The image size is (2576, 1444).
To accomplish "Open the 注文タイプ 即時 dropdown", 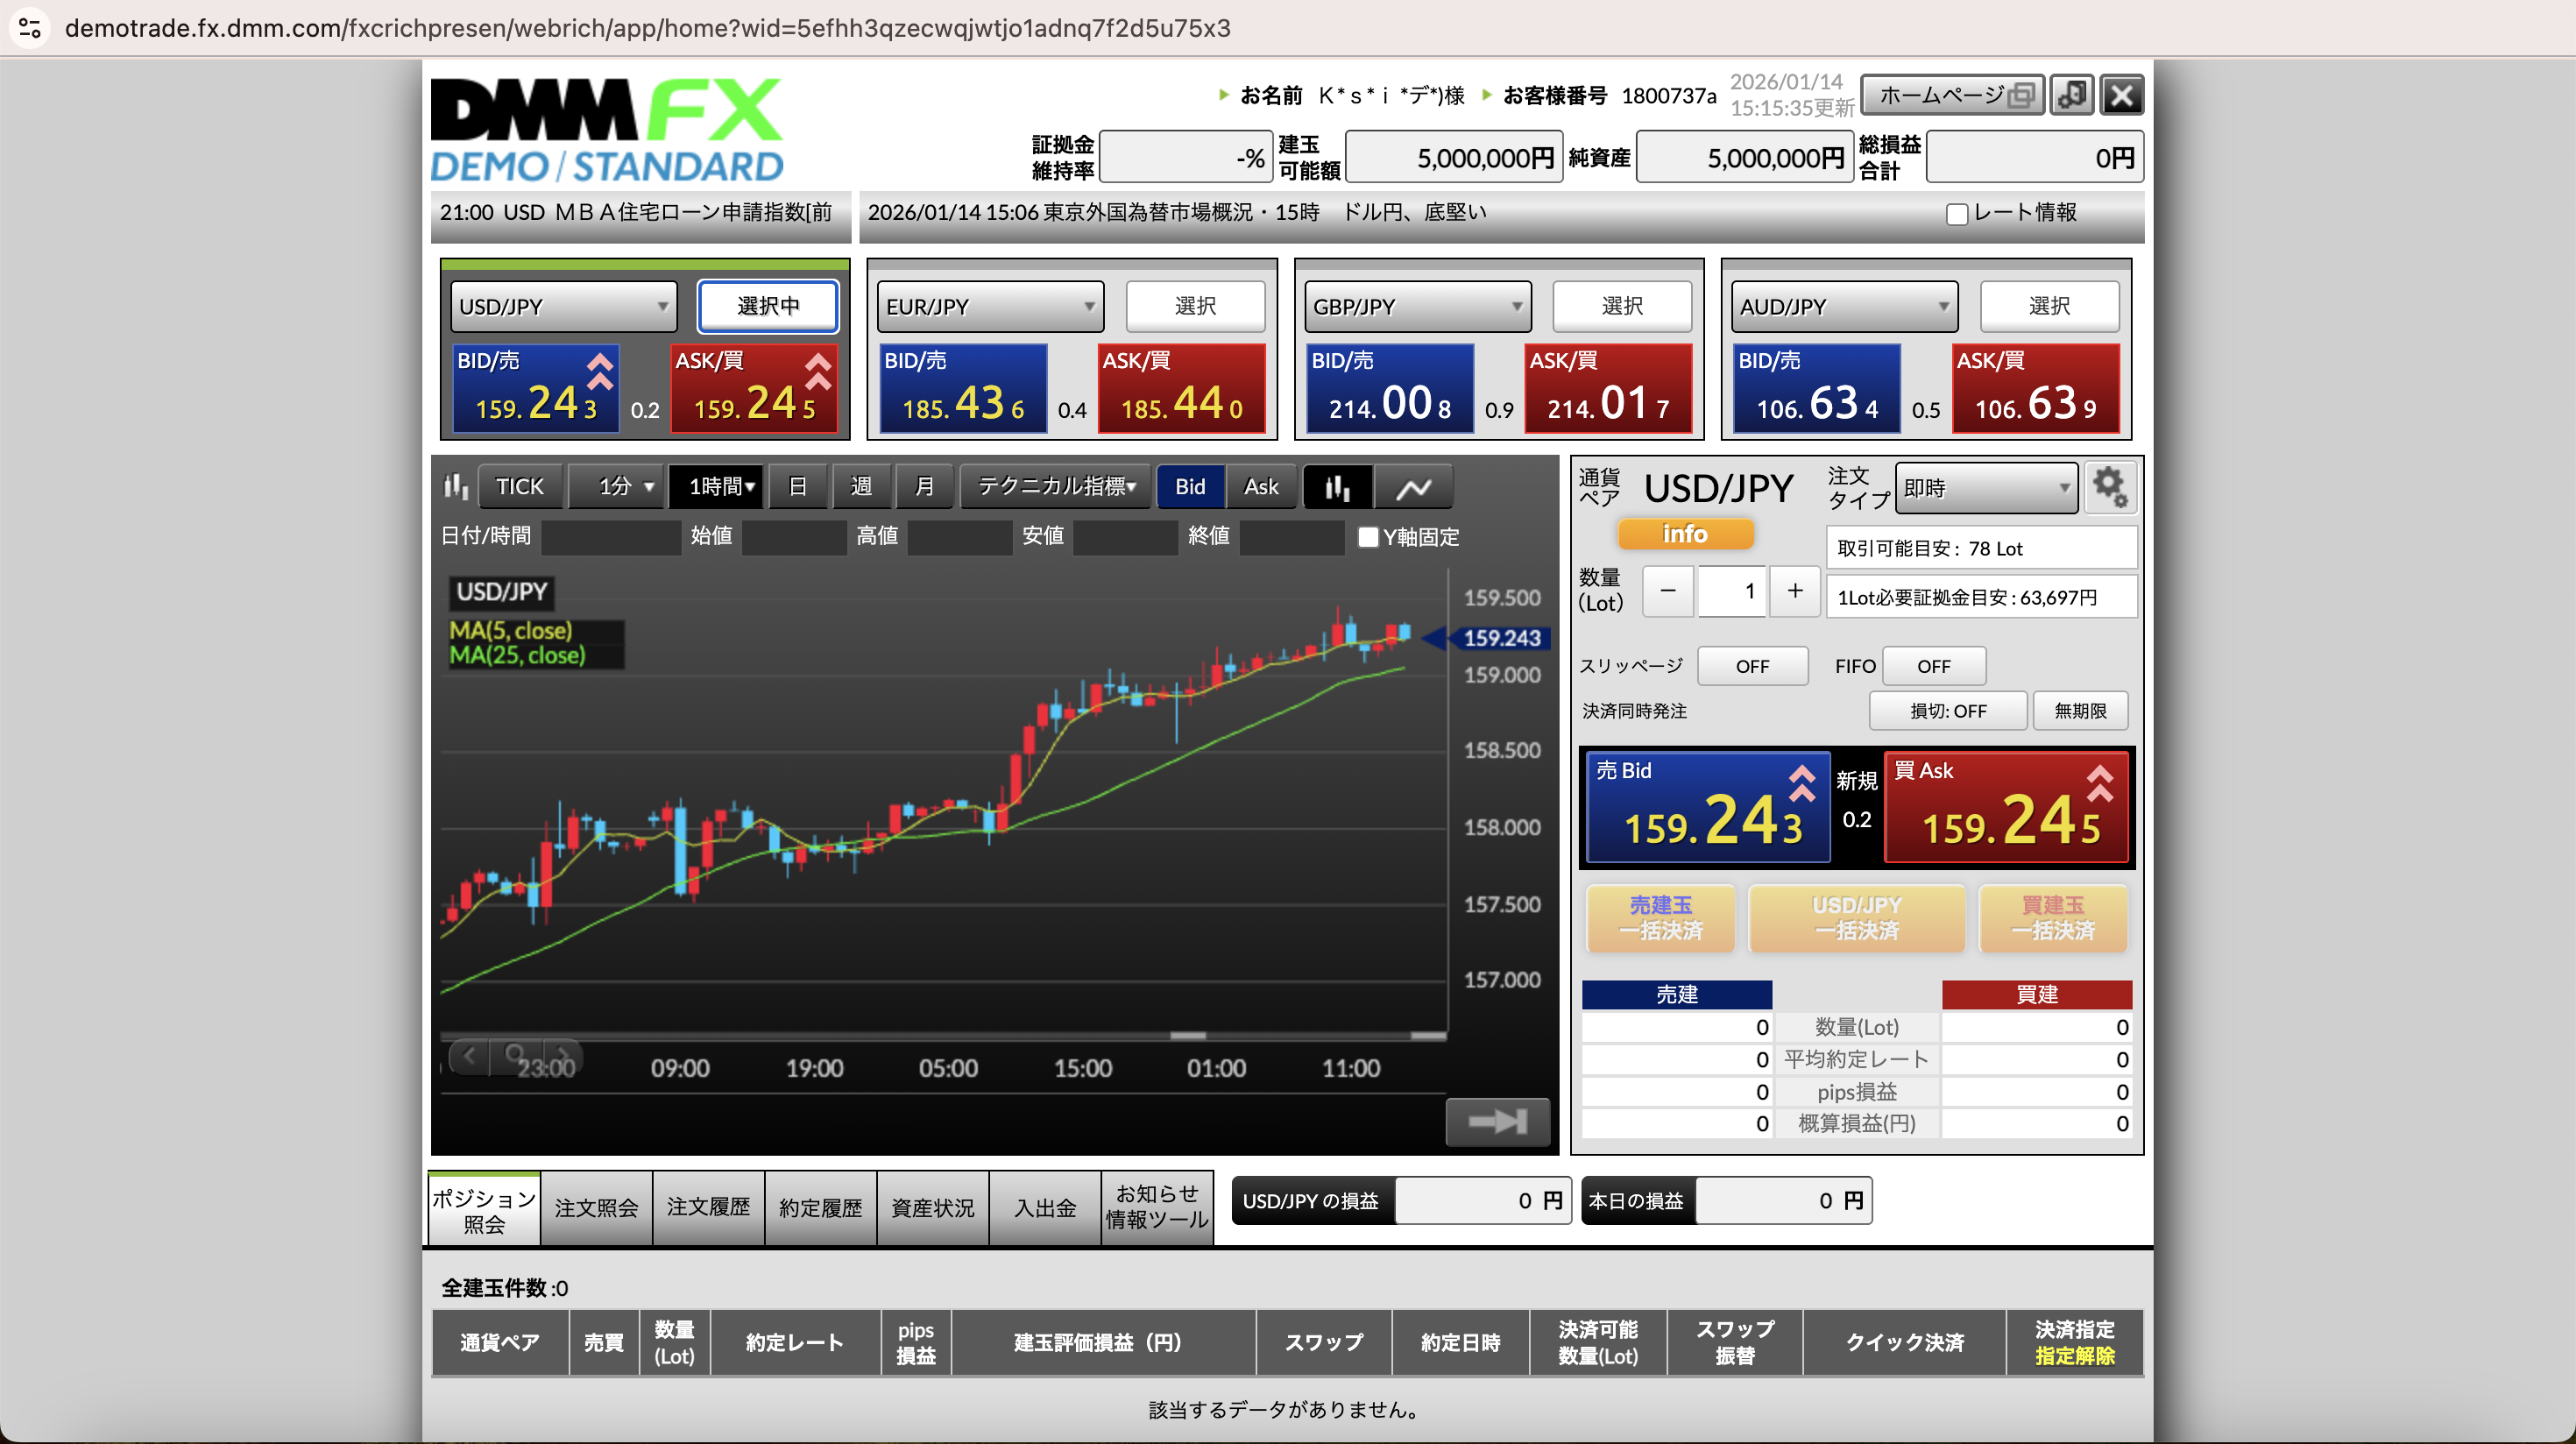I will (x=1985, y=488).
